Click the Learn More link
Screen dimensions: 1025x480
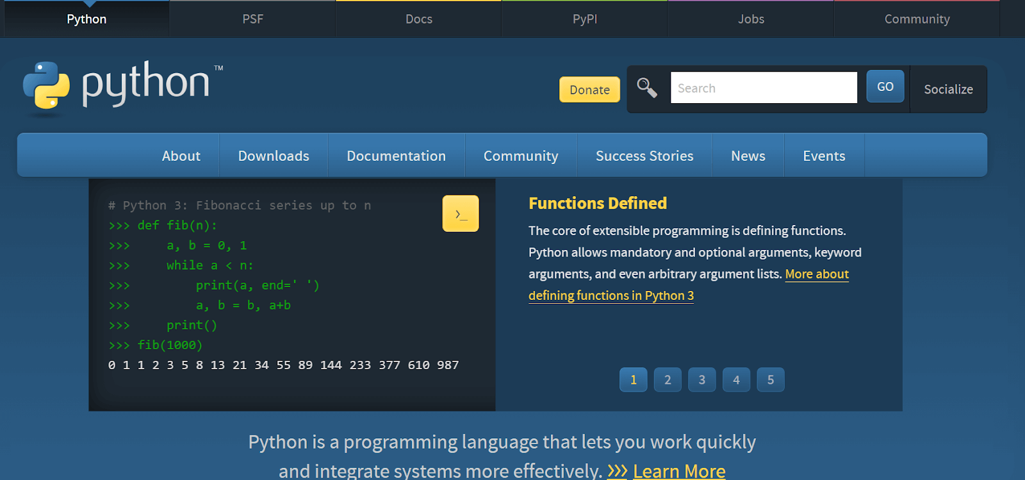point(679,471)
